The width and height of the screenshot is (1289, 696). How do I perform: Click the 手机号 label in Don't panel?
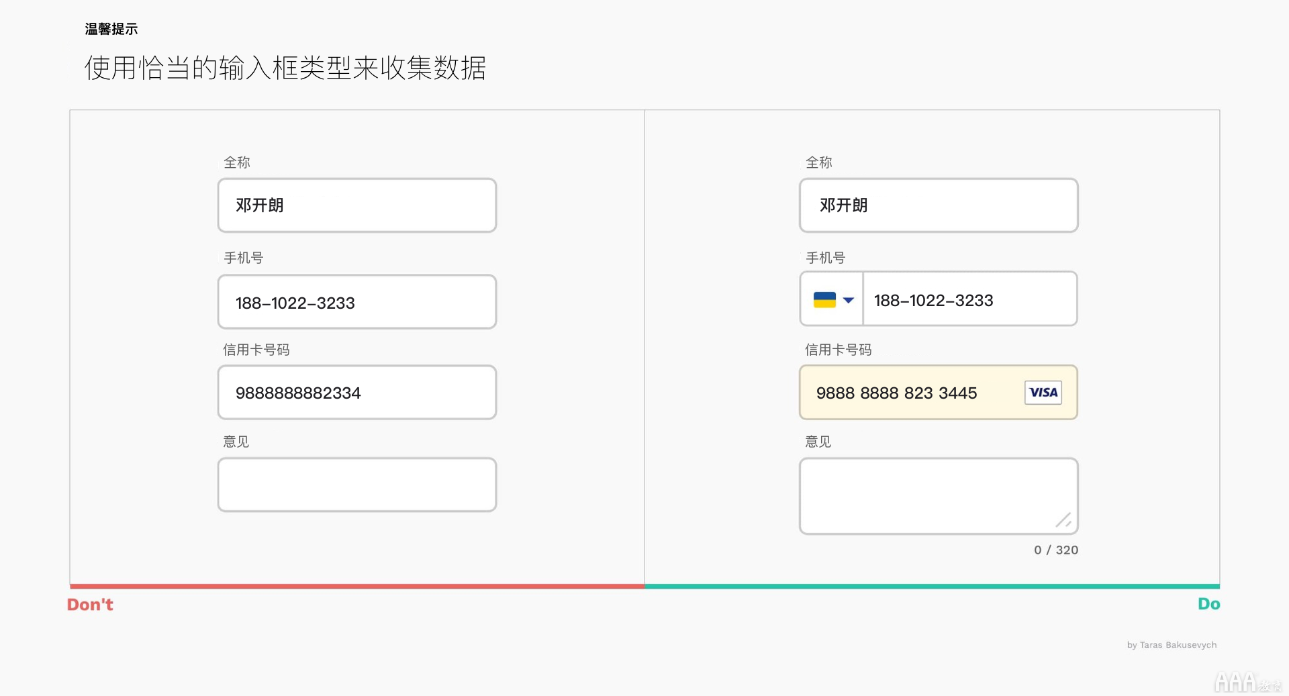[x=244, y=258]
